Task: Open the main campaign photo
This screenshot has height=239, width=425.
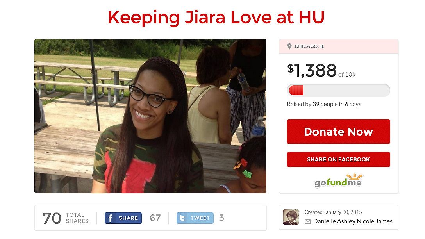Action: click(x=150, y=116)
